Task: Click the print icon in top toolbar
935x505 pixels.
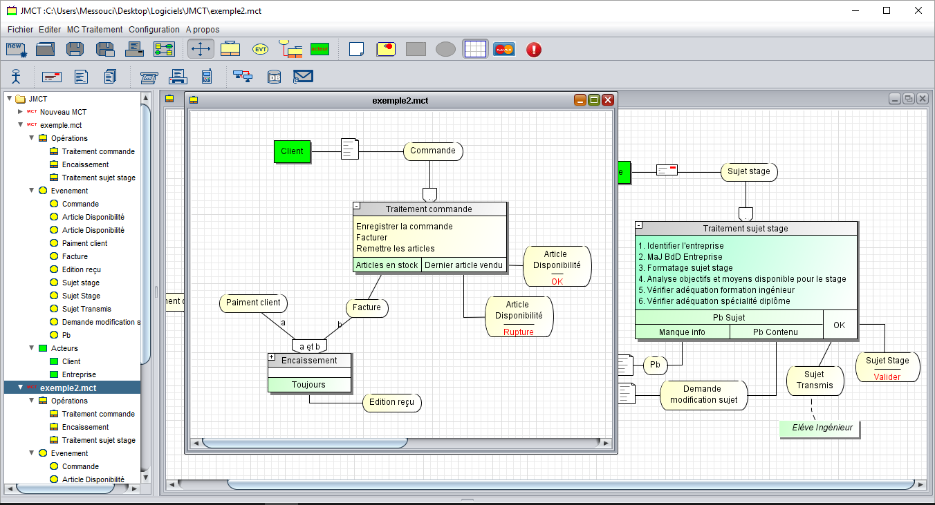Action: pos(134,49)
